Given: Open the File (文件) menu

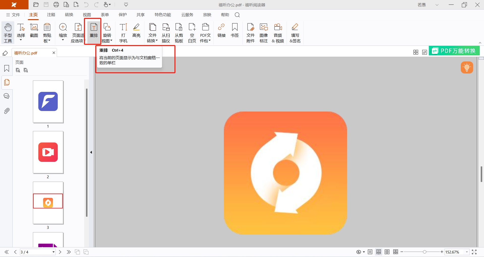Looking at the screenshot, I should [13, 15].
